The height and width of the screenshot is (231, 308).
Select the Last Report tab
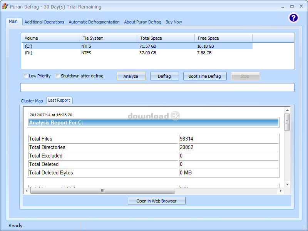(x=59, y=100)
